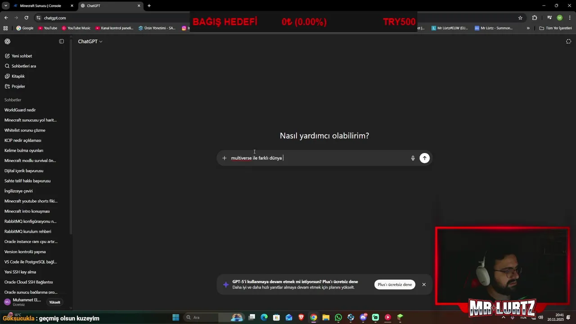Dismiss the GPT-5 upgrade banner
The width and height of the screenshot is (576, 324).
tap(424, 284)
